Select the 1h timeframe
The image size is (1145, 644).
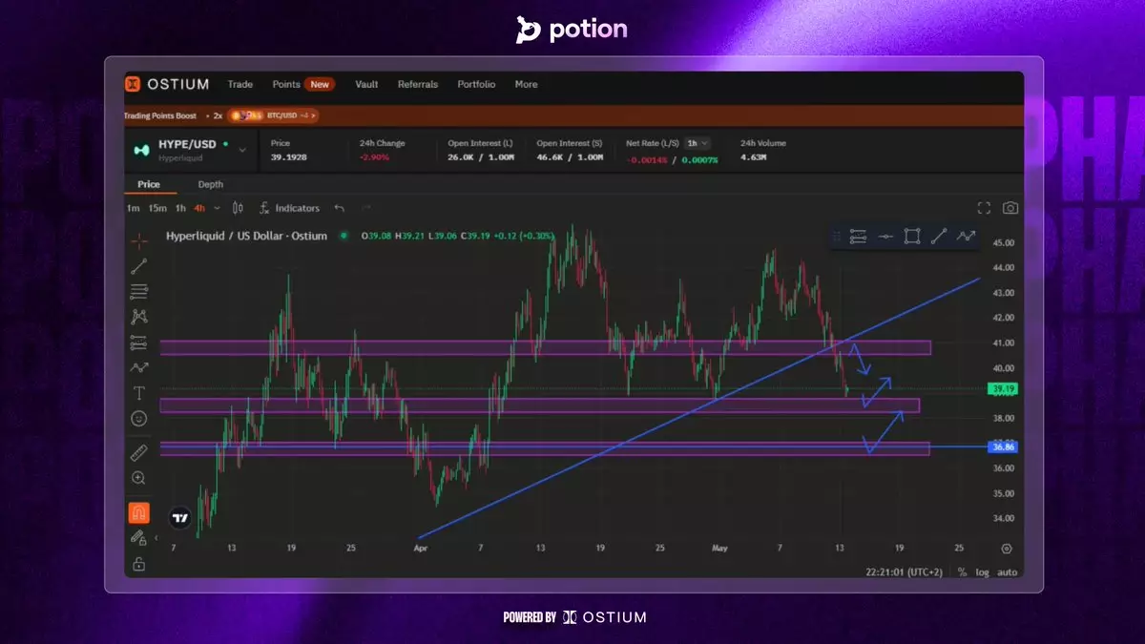(180, 208)
